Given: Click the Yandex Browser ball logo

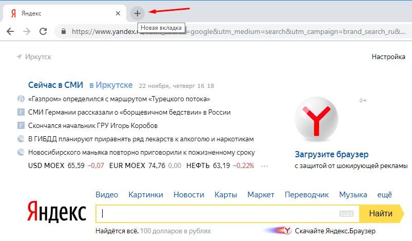Looking at the screenshot, I should (x=317, y=119).
